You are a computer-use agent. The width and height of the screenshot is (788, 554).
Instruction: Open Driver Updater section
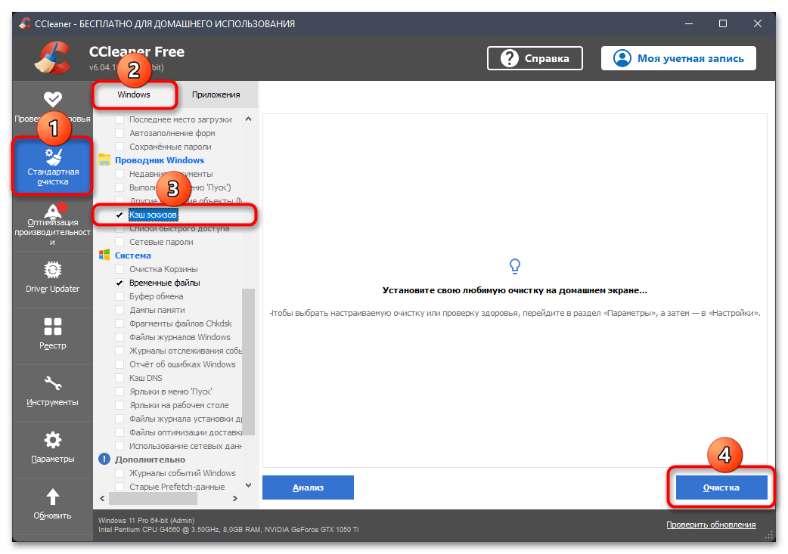52,277
